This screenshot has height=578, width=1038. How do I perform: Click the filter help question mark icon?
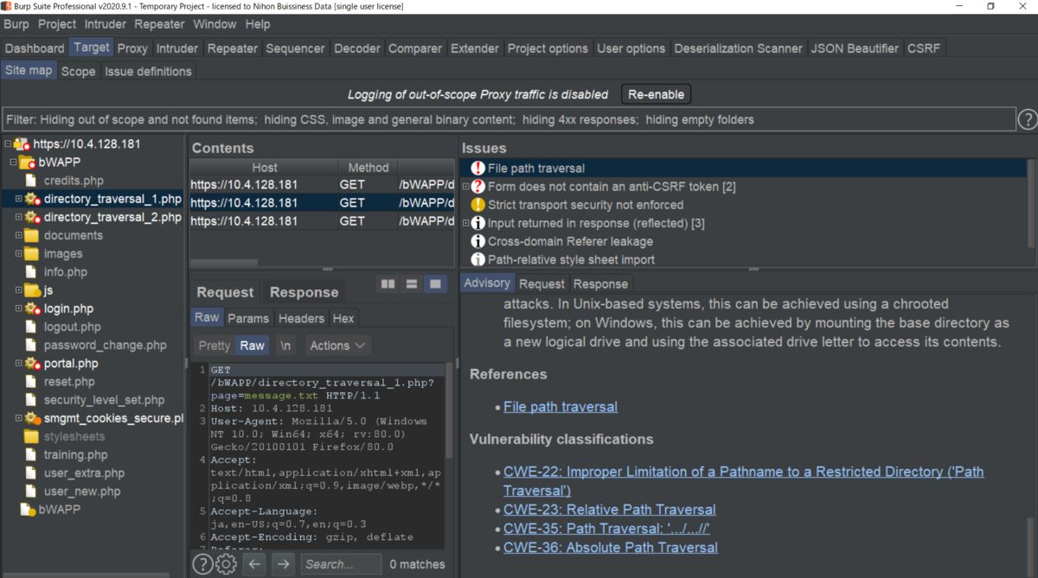click(1028, 119)
